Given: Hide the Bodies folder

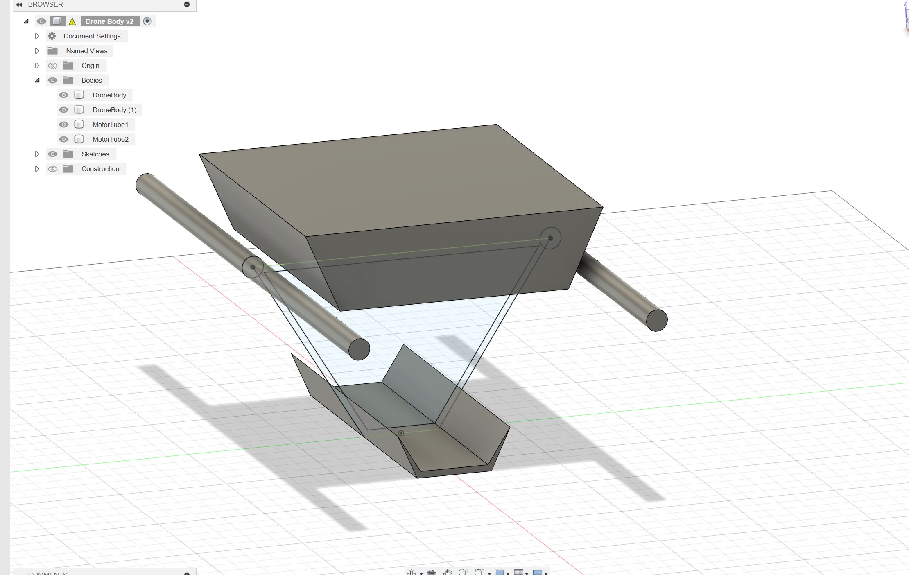Looking at the screenshot, I should (52, 80).
